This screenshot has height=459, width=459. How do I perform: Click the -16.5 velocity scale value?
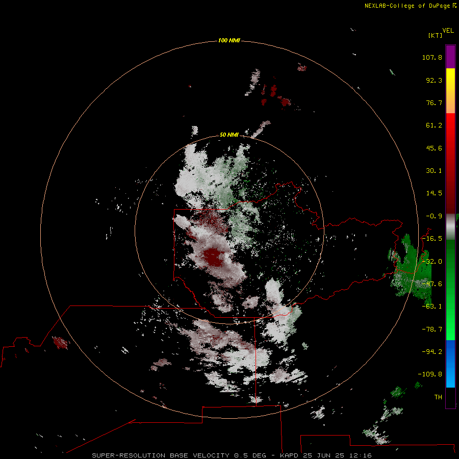432,239
